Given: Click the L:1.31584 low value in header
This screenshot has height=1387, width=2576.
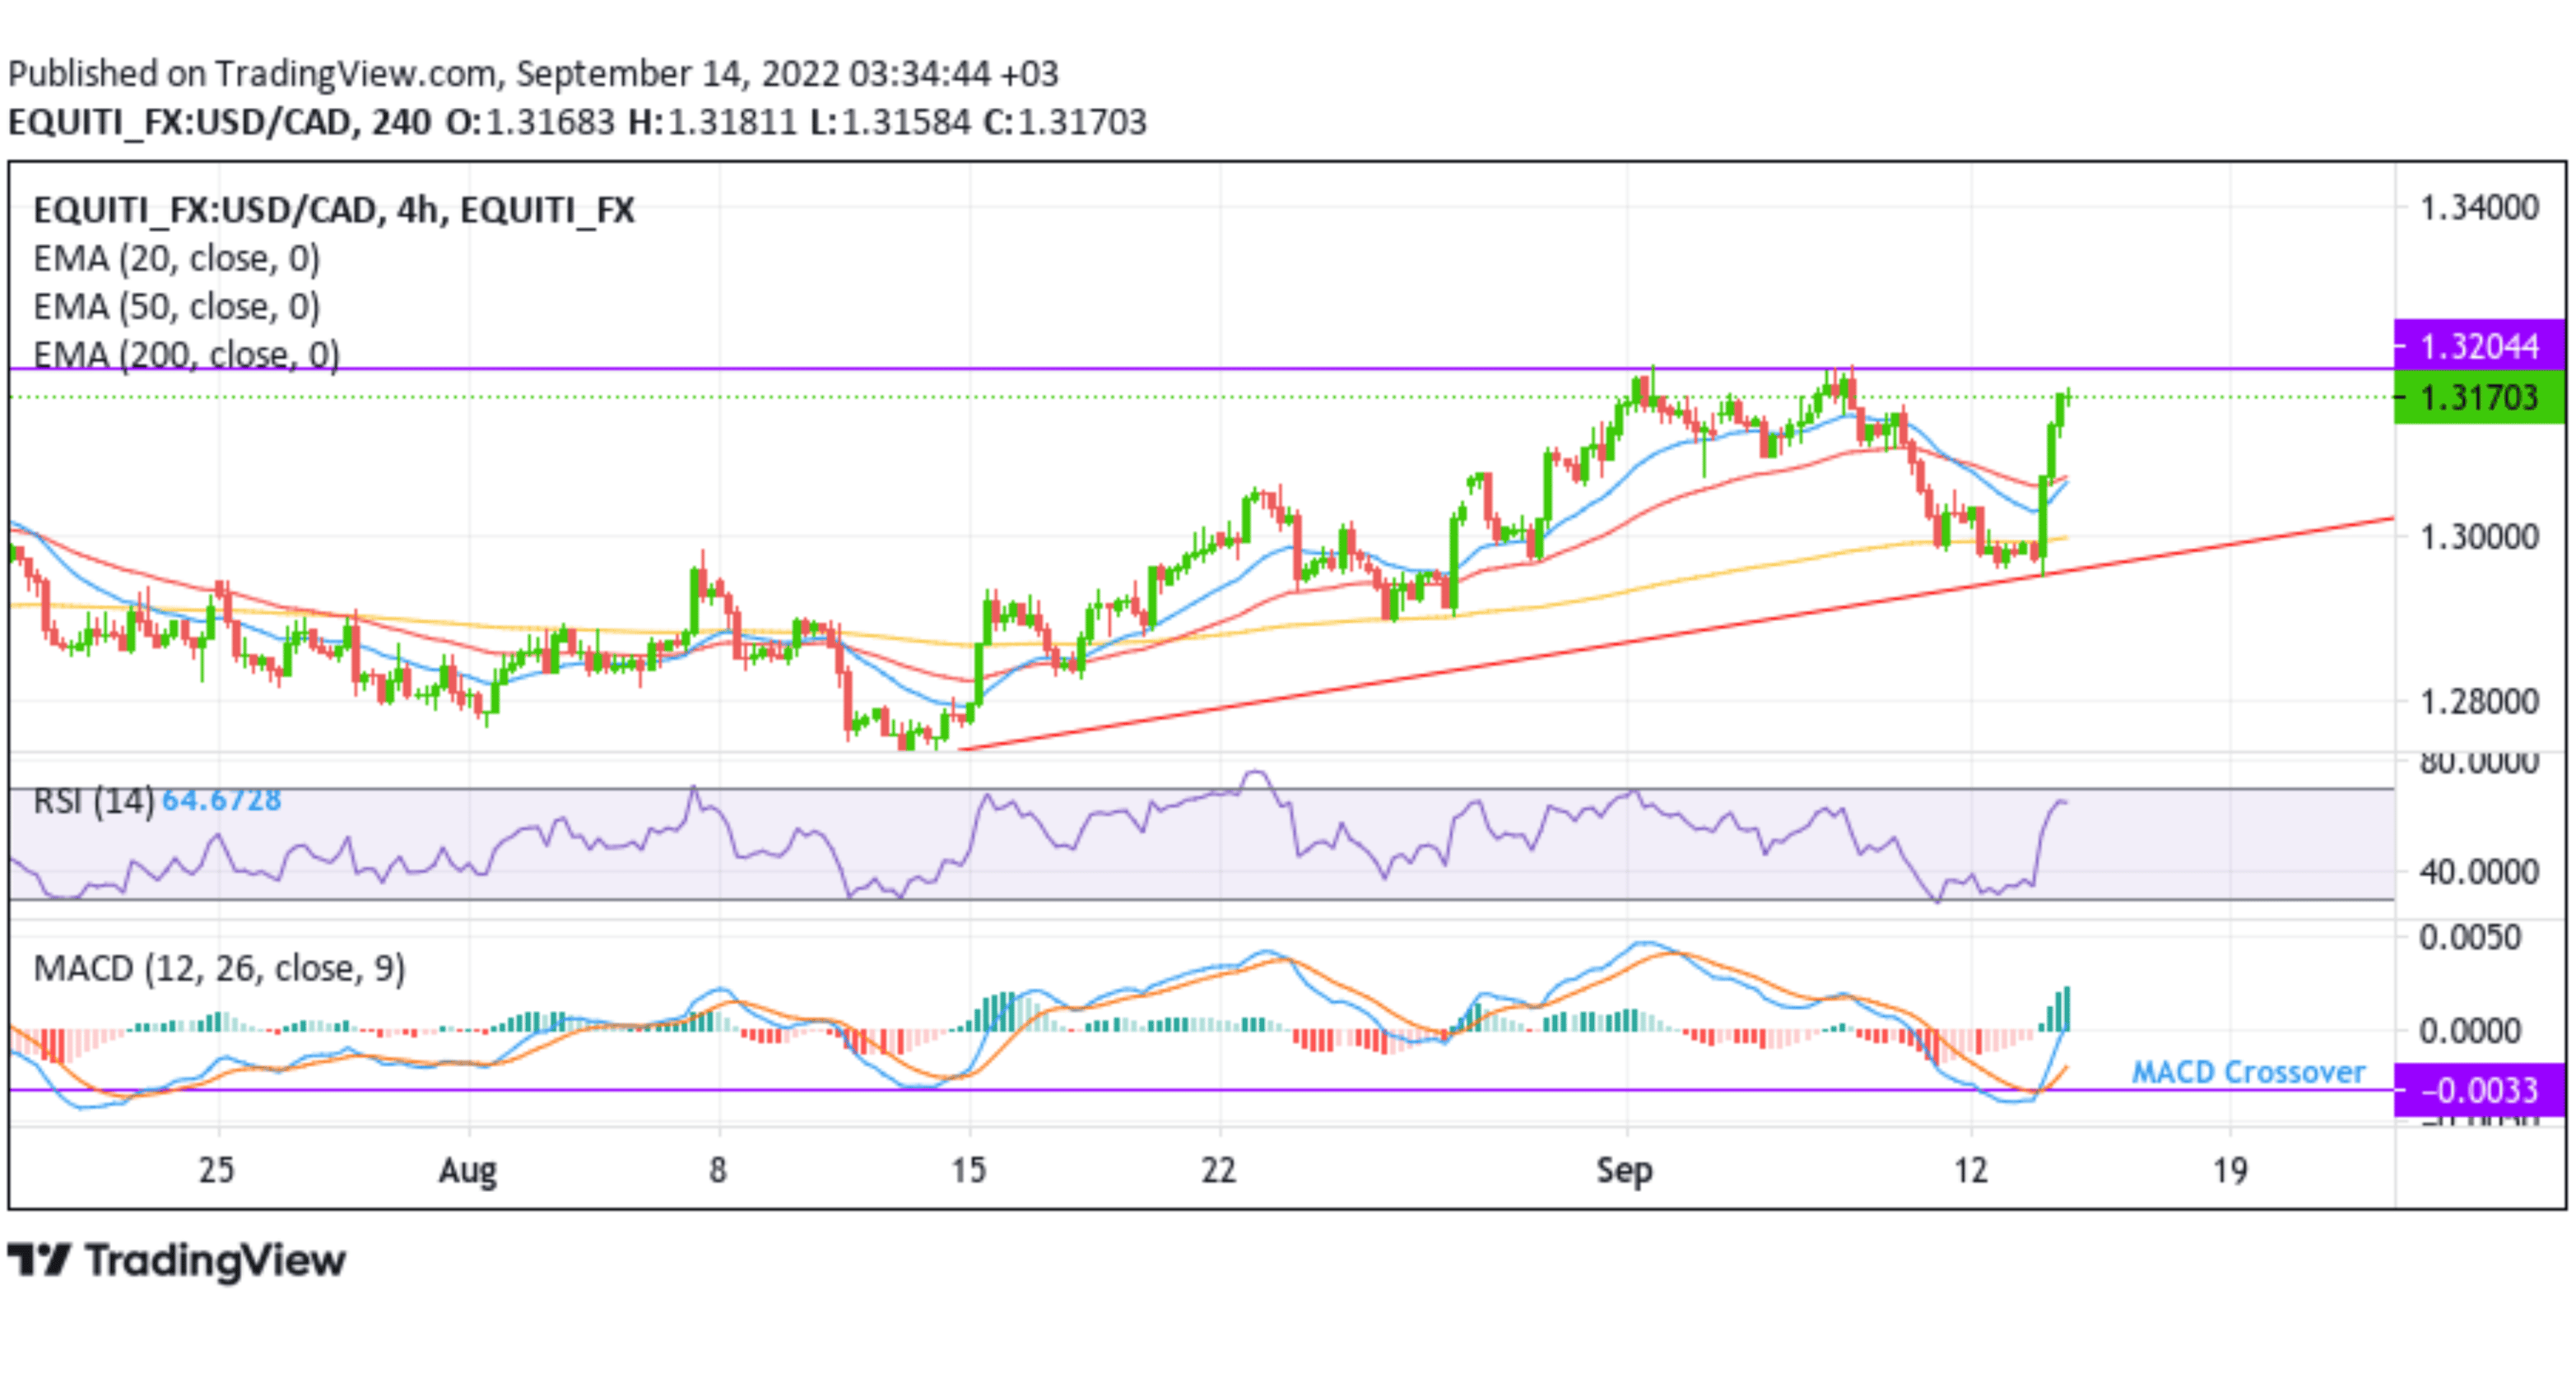Looking at the screenshot, I should [890, 122].
